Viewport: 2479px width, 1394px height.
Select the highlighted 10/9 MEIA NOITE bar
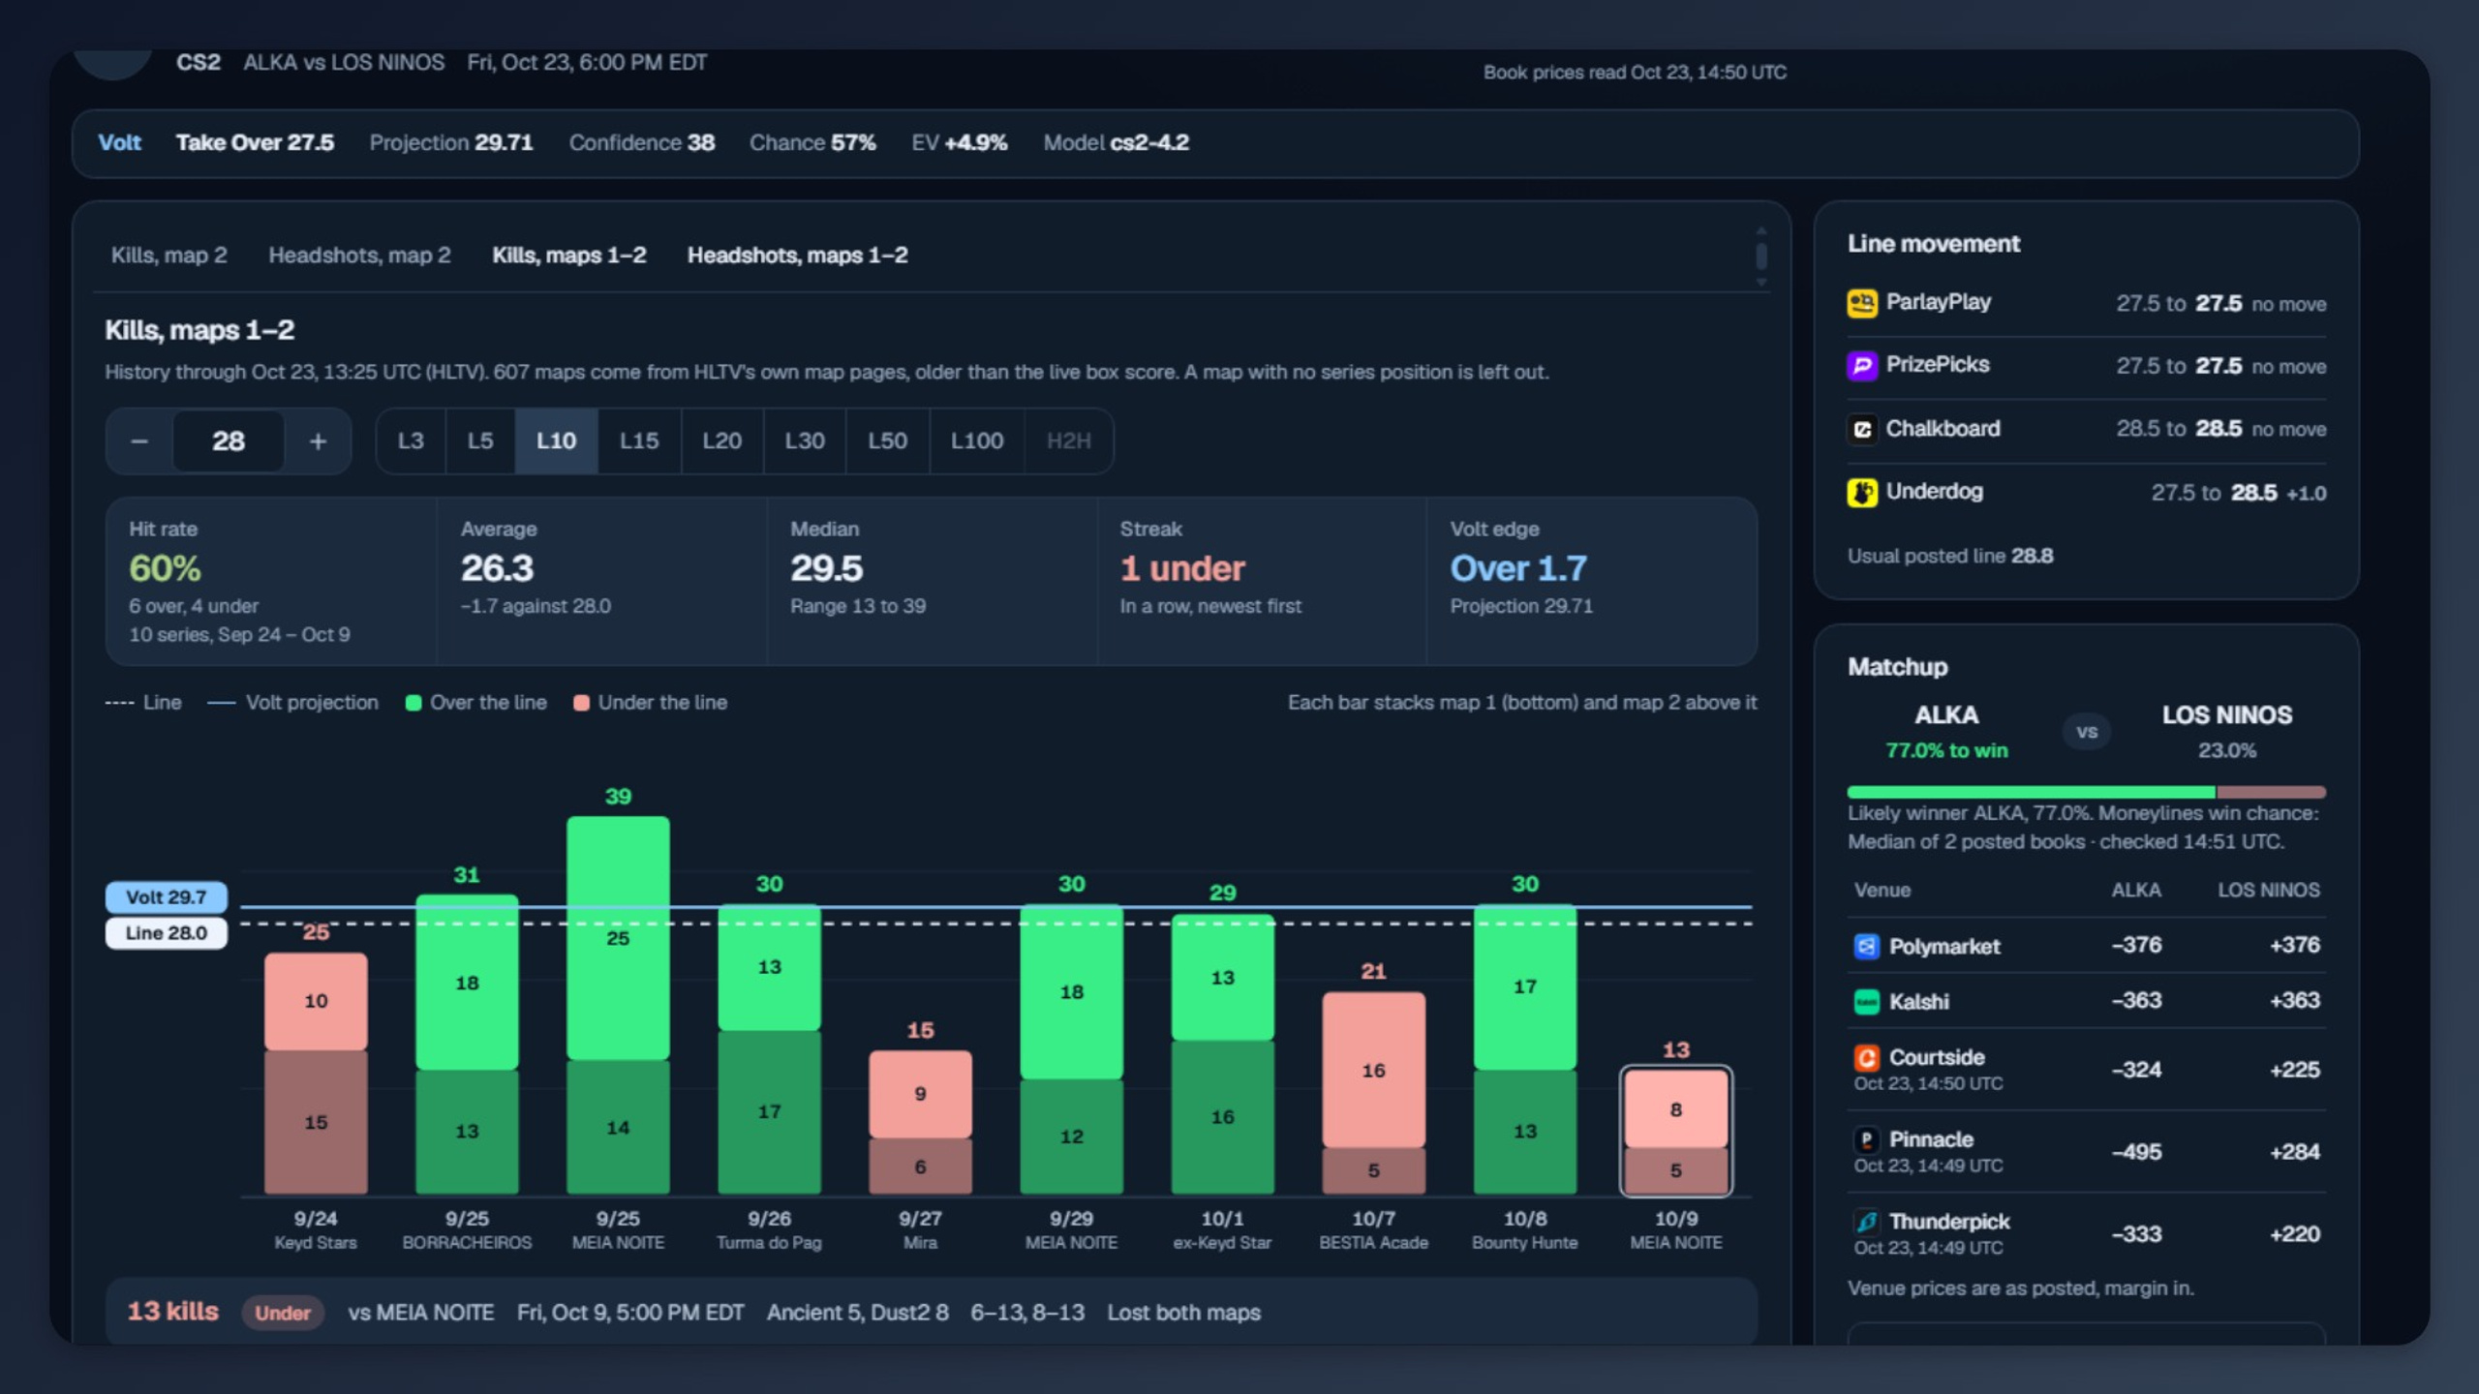coord(1676,1132)
